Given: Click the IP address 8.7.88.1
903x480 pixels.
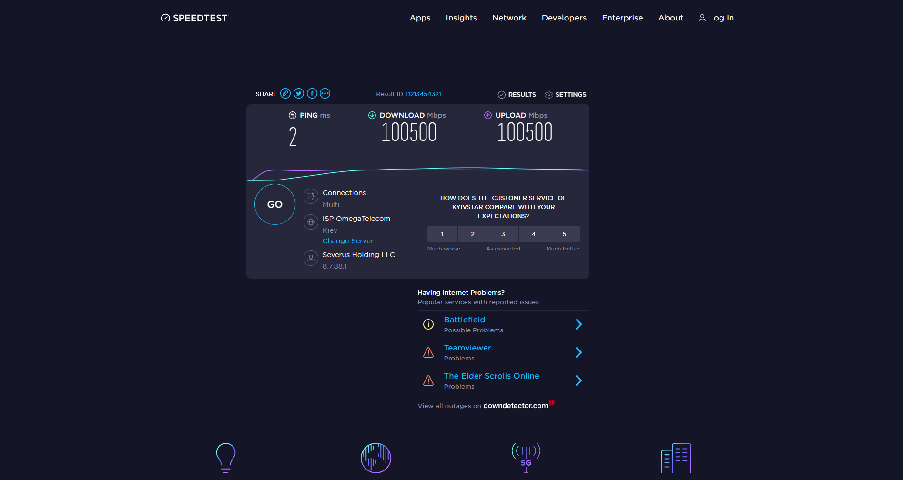Looking at the screenshot, I should [x=335, y=266].
